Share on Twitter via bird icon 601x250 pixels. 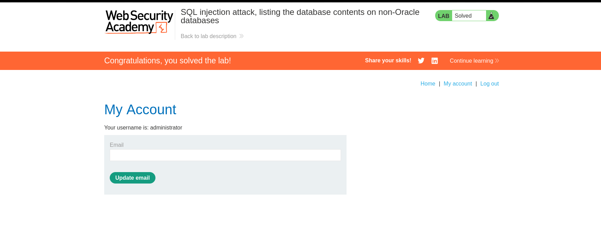click(x=421, y=61)
